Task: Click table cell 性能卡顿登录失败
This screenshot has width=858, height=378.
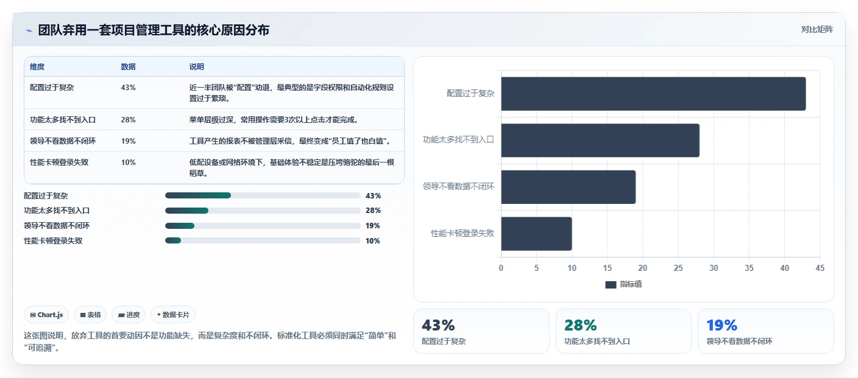Action: click(x=59, y=162)
